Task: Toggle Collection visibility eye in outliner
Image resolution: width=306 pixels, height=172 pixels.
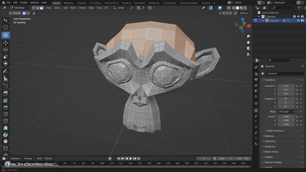Action: (x=298, y=17)
